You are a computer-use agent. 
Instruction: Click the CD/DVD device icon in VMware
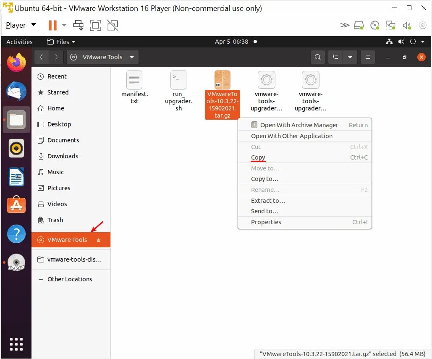pyautogui.click(x=374, y=25)
